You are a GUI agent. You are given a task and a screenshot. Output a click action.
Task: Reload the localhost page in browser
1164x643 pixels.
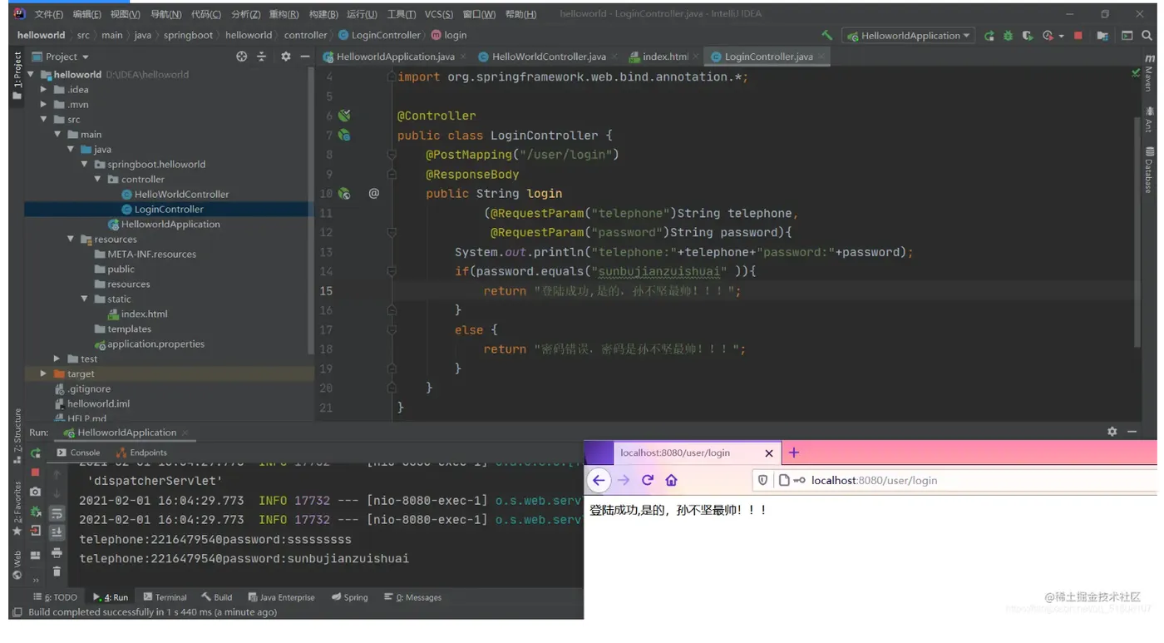click(648, 480)
